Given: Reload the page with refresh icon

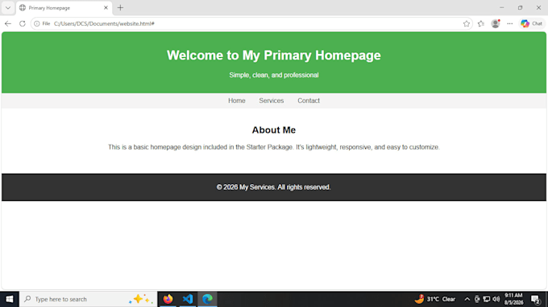Looking at the screenshot, I should pos(23,23).
